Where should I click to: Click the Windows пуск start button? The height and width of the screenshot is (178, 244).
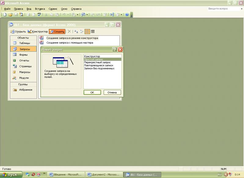11,175
